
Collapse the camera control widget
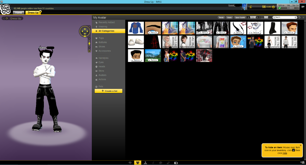(x=90, y=26)
